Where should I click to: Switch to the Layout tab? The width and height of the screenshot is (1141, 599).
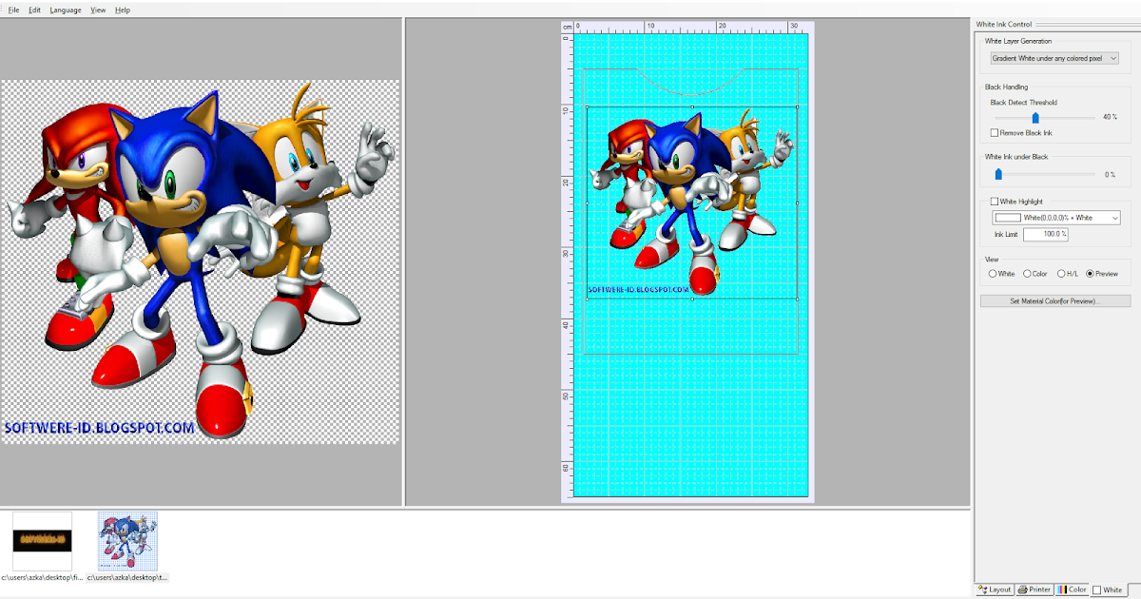tap(995, 589)
